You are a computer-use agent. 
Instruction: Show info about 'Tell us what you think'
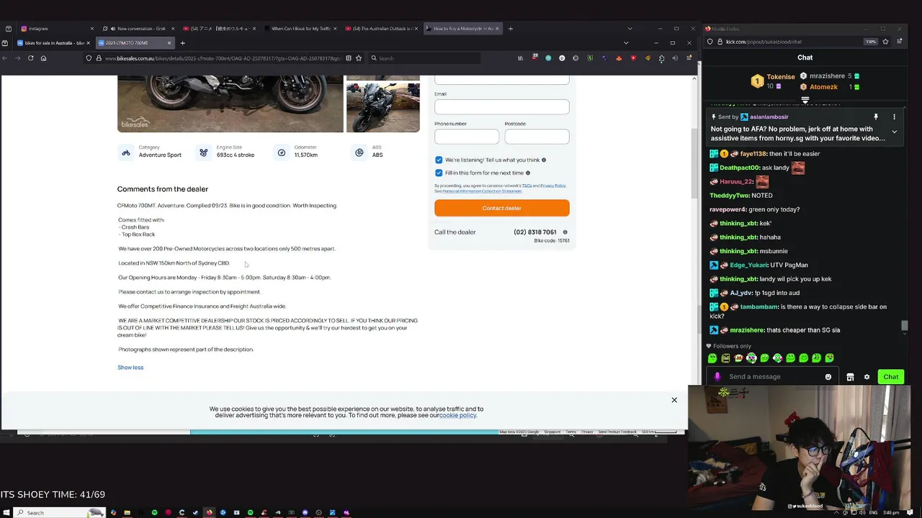(544, 160)
